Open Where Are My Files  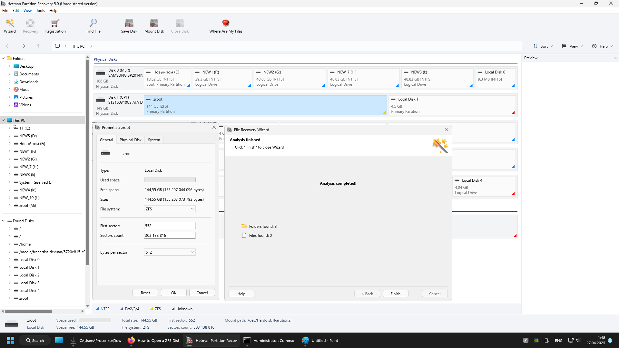point(226,26)
